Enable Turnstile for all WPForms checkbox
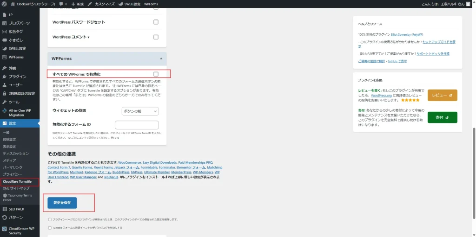The height and width of the screenshot is (237, 476). pos(156,74)
